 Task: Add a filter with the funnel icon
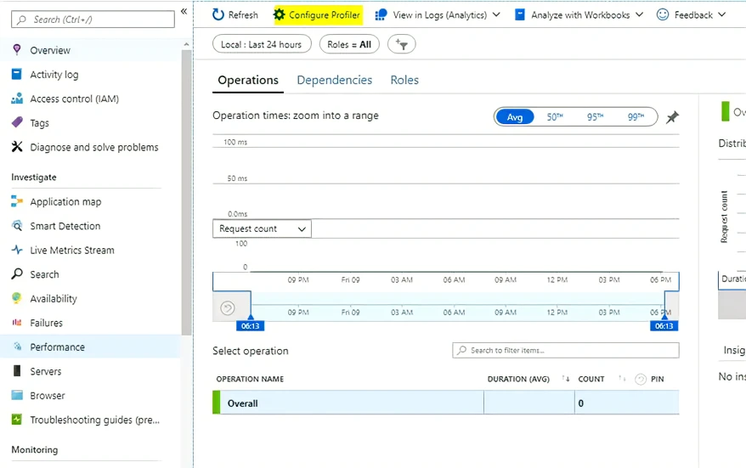pos(402,44)
